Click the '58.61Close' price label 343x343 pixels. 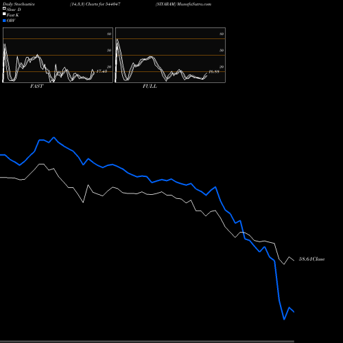coord(312,259)
